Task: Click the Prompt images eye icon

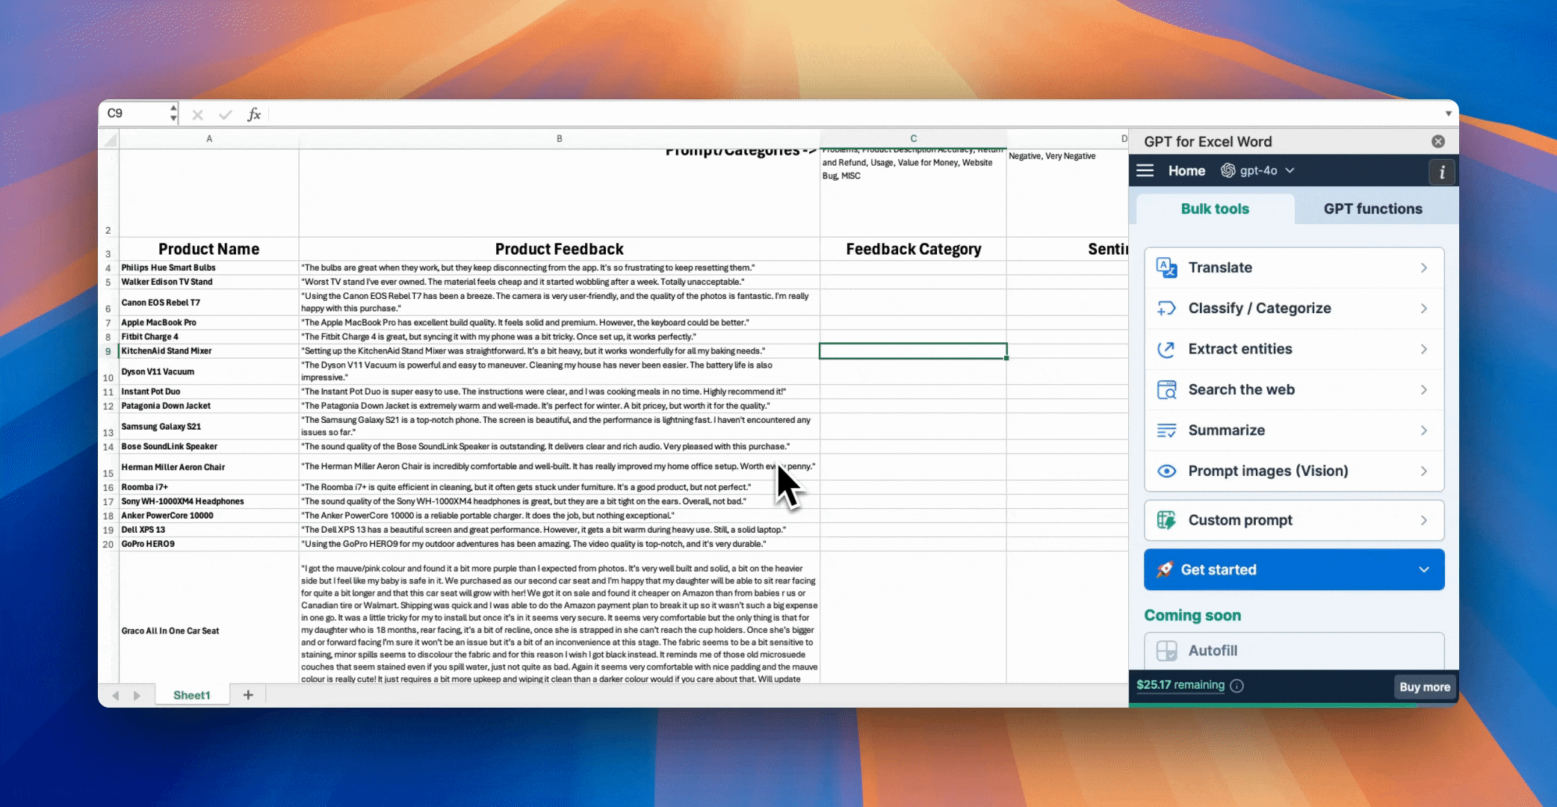Action: pos(1166,471)
